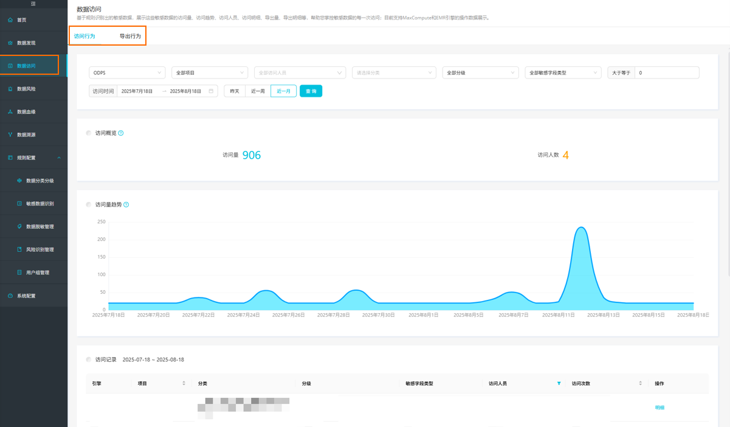The width and height of the screenshot is (730, 427).
Task: Sort by the 访问次数 column arrows
Action: coord(640,384)
